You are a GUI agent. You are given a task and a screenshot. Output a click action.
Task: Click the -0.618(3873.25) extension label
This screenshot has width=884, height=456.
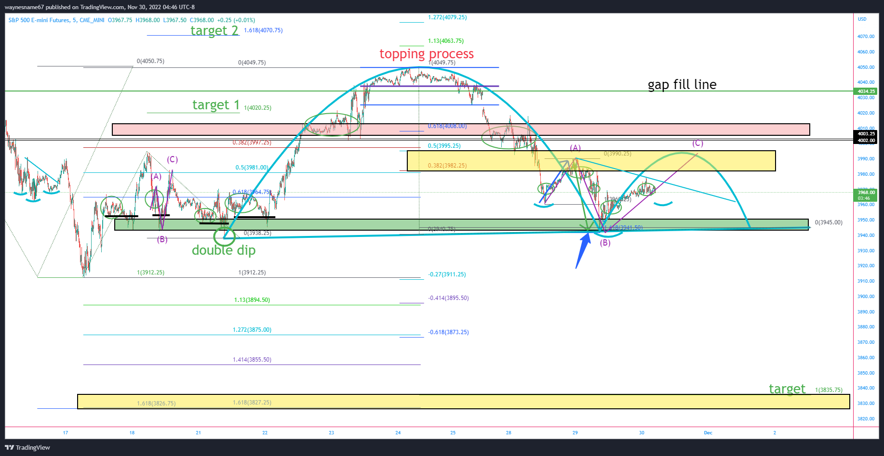(x=448, y=332)
